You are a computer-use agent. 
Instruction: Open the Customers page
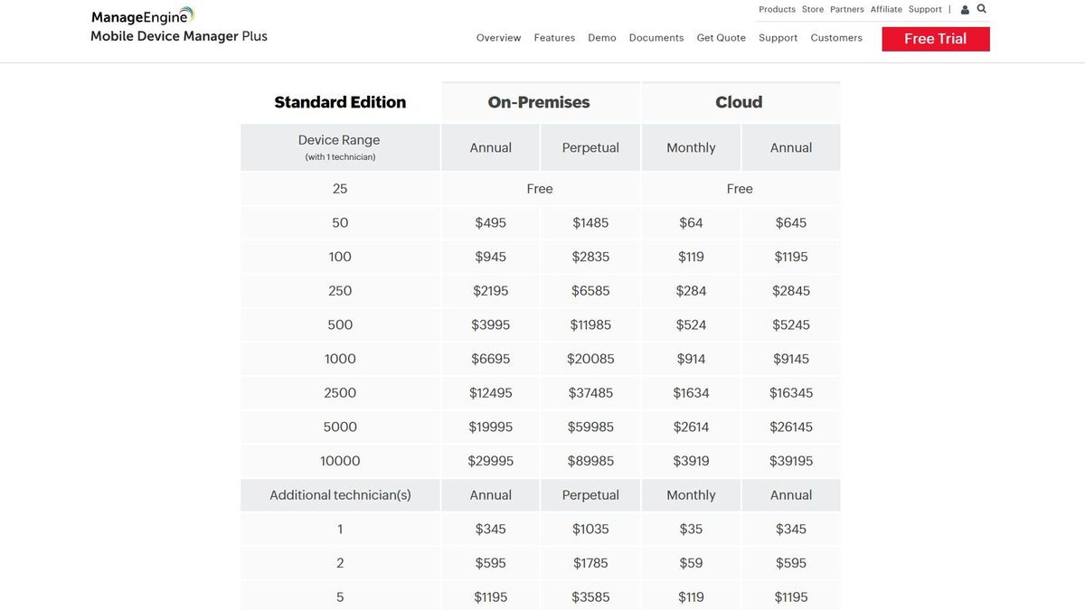coord(835,37)
